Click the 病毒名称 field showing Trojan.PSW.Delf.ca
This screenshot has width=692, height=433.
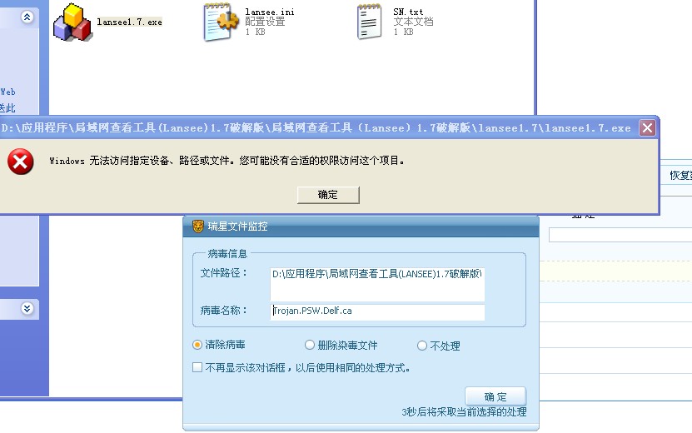(x=377, y=311)
